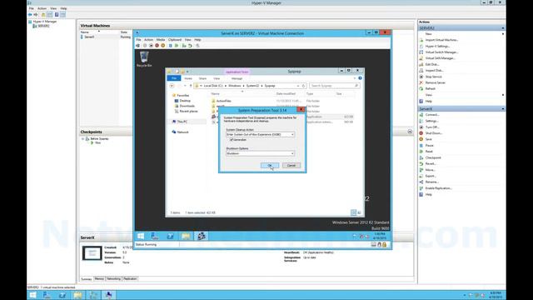This screenshot has height=300, width=533.
Task: Open the Recycle Bin on the guest desktop
Action: click(x=144, y=58)
